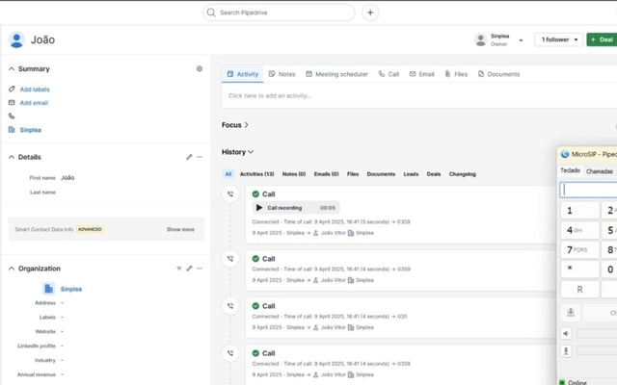Dial 7 on the MicroSIP keypad
The image size is (617, 385).
579,250
